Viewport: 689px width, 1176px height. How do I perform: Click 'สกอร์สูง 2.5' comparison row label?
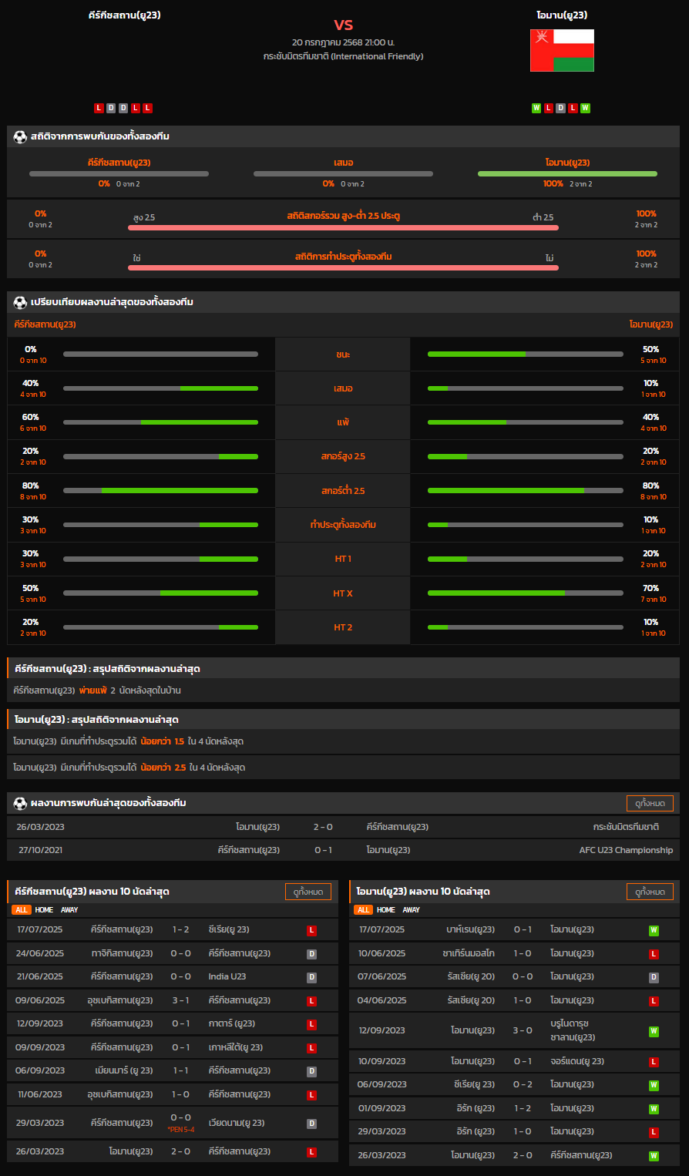coord(343,456)
